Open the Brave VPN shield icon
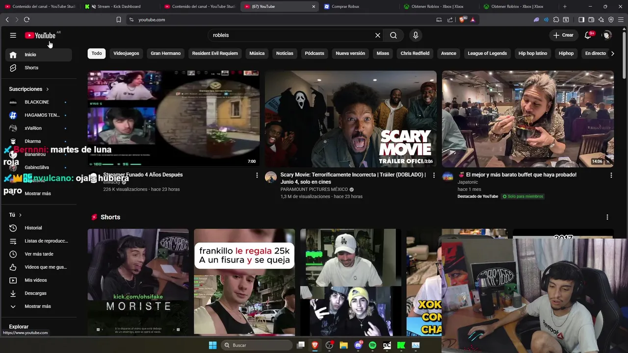This screenshot has height=353, width=628. point(611,20)
